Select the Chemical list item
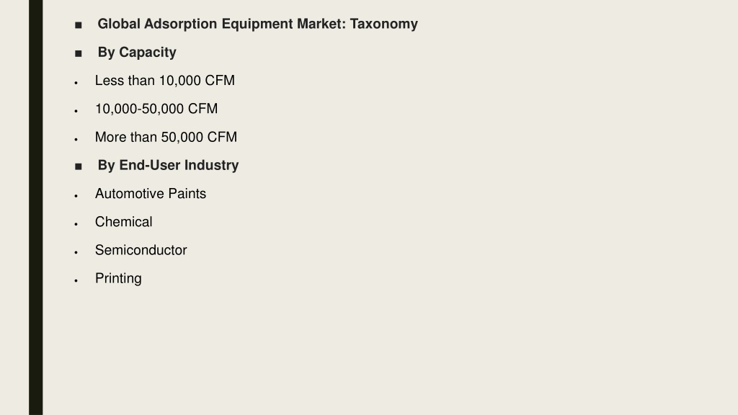 pos(124,222)
